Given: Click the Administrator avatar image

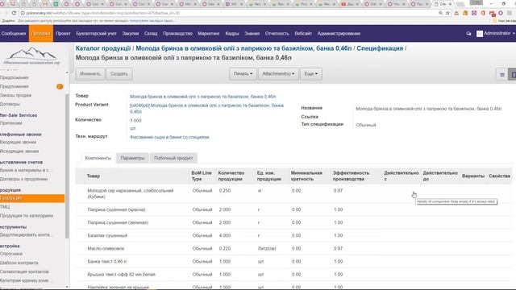Looking at the screenshot, I should point(480,34).
